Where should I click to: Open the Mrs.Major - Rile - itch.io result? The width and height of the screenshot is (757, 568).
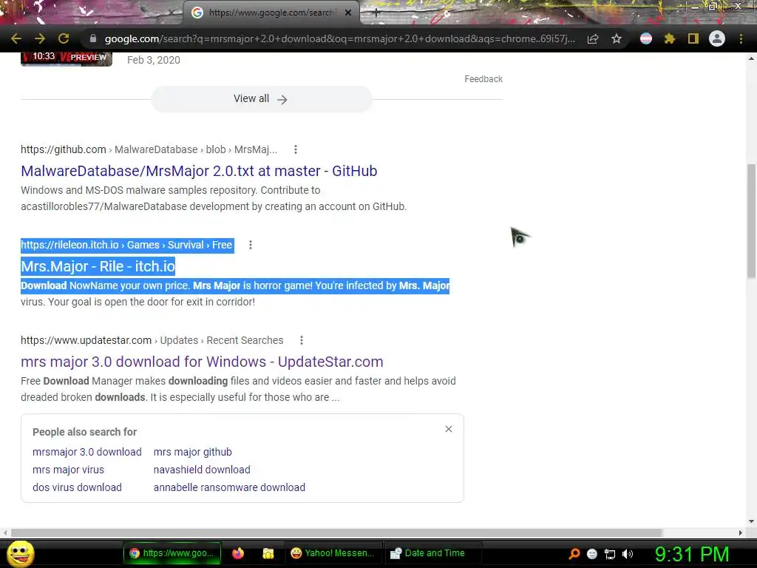pos(98,266)
